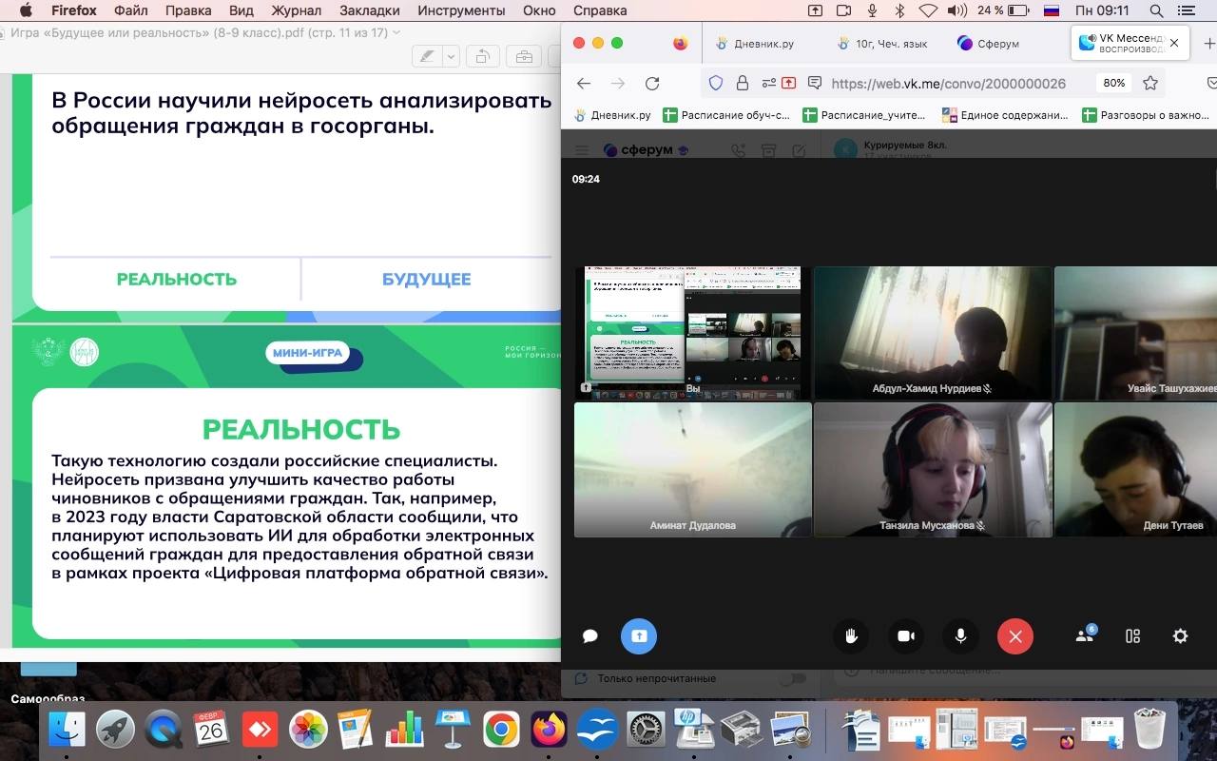Screen dimensions: 1217x761
Task: Mute the microphone in the call
Action: 960,636
